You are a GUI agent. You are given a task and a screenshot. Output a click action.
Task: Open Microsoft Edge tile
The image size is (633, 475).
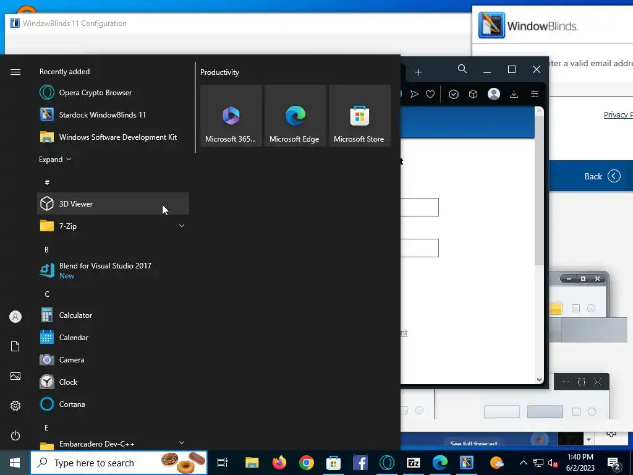pyautogui.click(x=295, y=116)
